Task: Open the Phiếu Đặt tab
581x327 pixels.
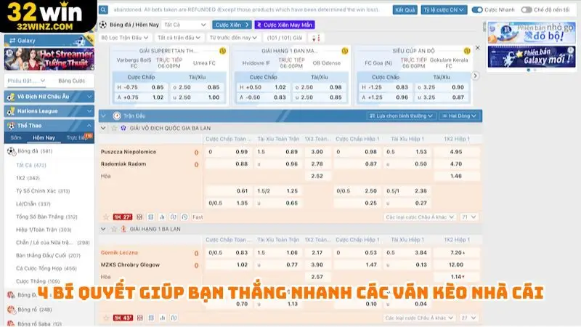Action: click(26, 81)
